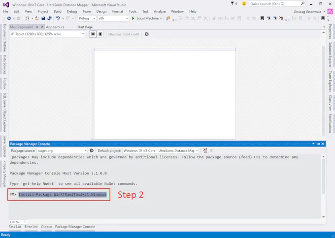Click the Previous Bookmark icon
This screenshot has width=335, height=238.
[x=268, y=18]
